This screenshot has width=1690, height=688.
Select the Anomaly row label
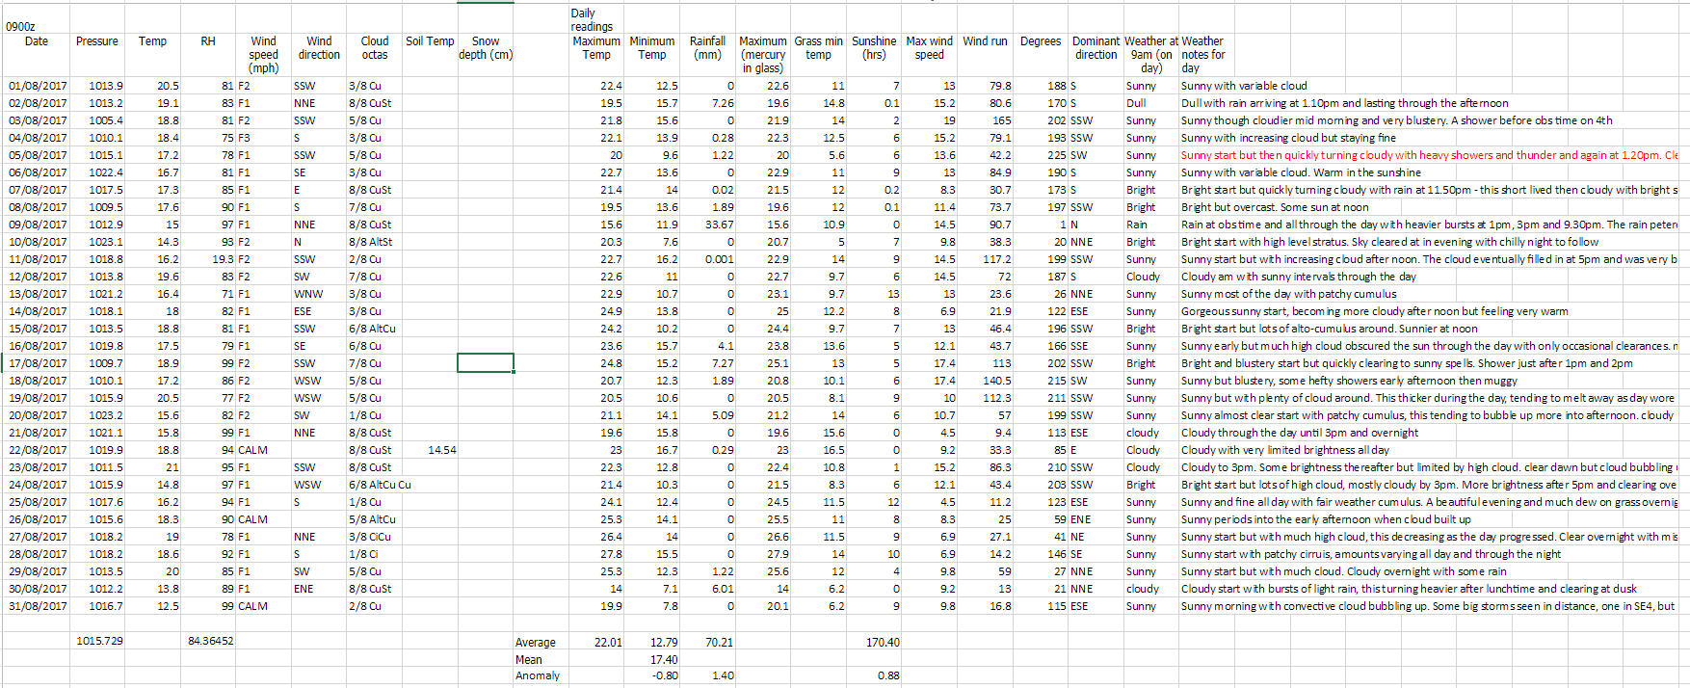click(537, 675)
